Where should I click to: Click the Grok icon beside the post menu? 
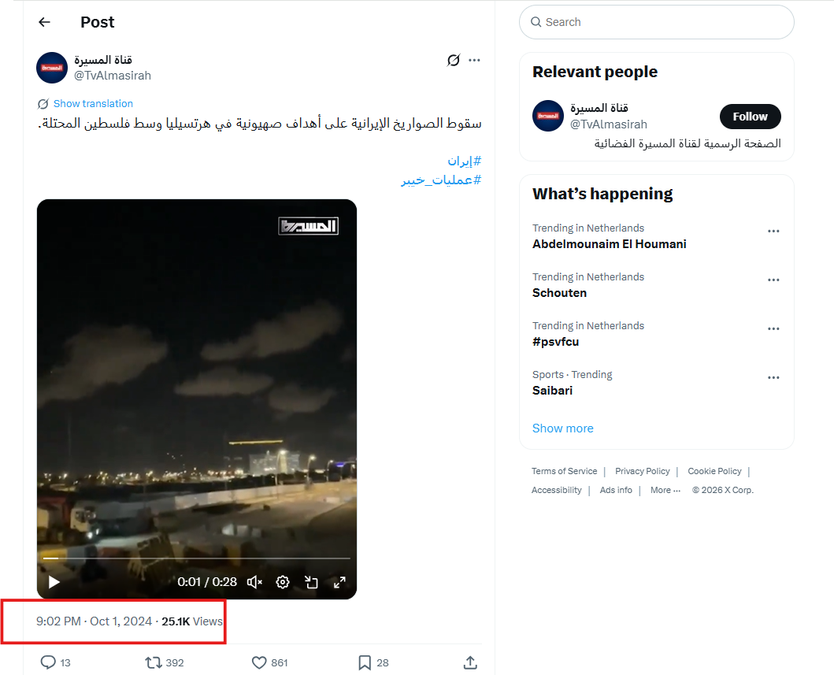(453, 60)
